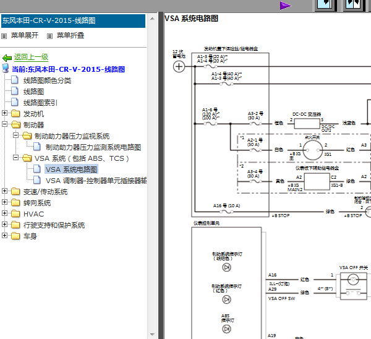Image resolution: width=371 pixels, height=339 pixels.
Task: Click 菜单折叠 to collapse all menus
Action: click(x=70, y=35)
